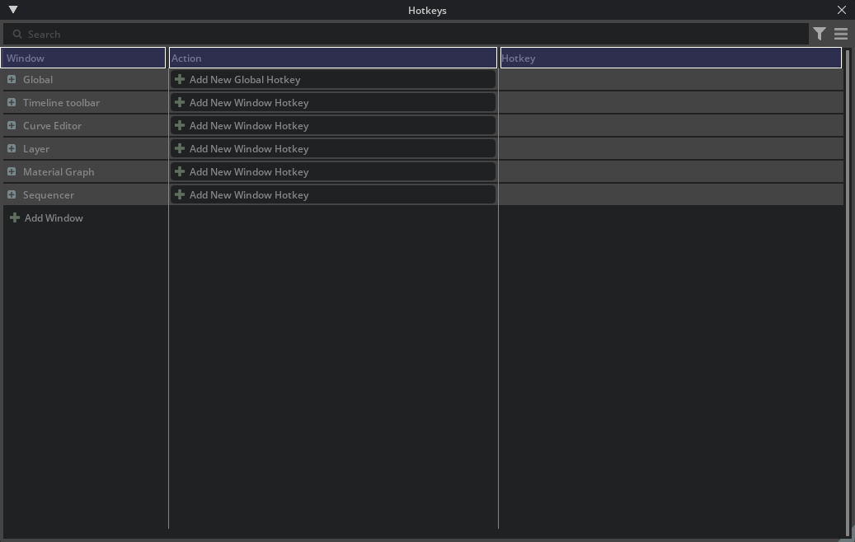The width and height of the screenshot is (855, 542).
Task: Add new window hotkey for Sequencer
Action: coord(332,194)
